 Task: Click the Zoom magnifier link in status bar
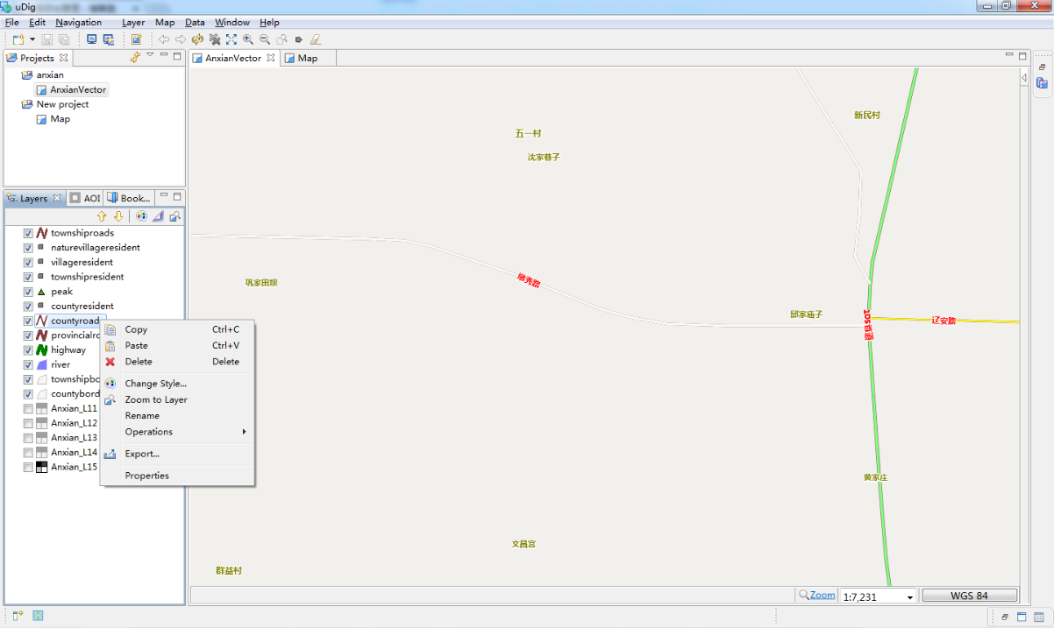pyautogui.click(x=816, y=595)
